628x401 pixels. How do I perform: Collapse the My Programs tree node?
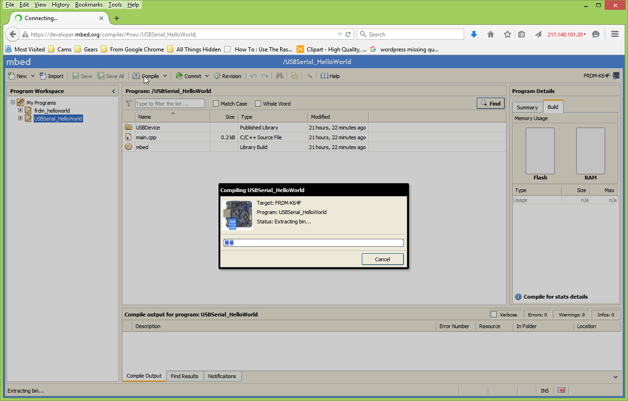click(x=13, y=102)
